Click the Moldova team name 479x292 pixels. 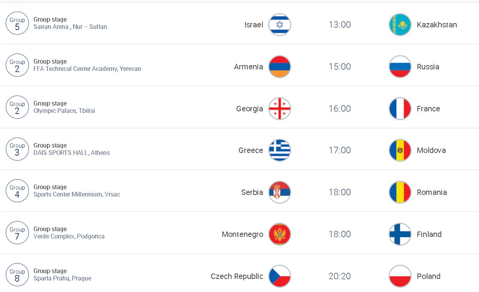click(x=431, y=150)
